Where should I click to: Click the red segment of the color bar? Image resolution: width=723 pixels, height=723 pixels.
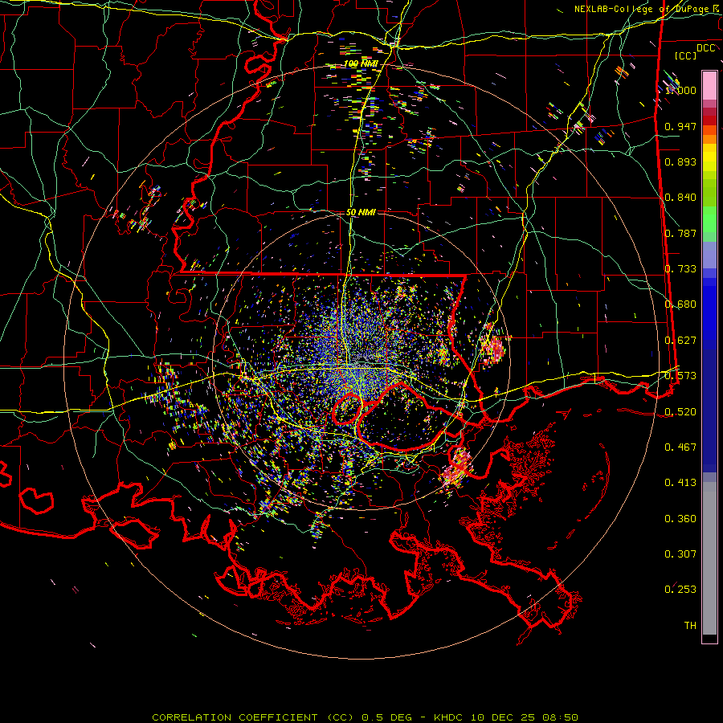click(709, 120)
